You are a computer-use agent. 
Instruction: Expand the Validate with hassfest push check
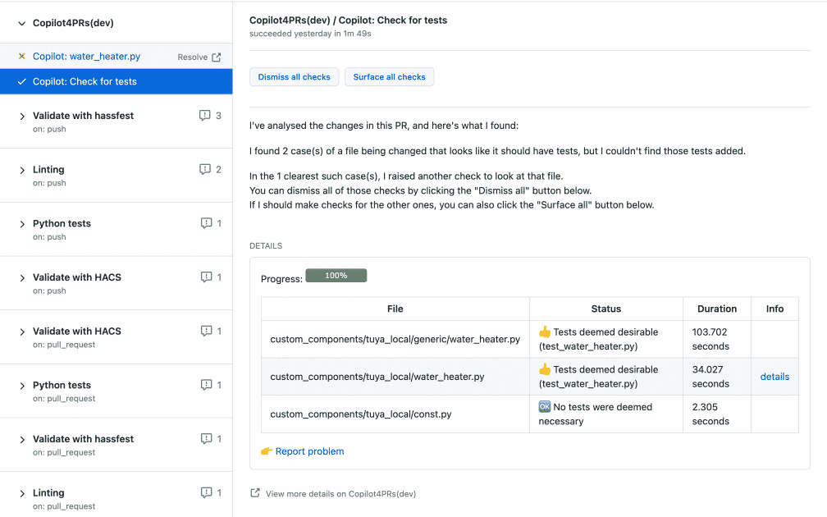point(22,115)
